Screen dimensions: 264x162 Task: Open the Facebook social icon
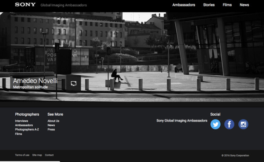point(229,124)
